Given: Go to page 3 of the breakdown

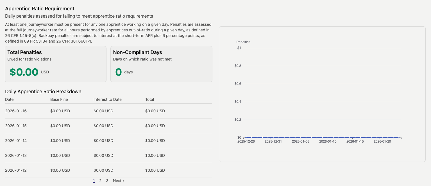Looking at the screenshot, I should coord(107,181).
